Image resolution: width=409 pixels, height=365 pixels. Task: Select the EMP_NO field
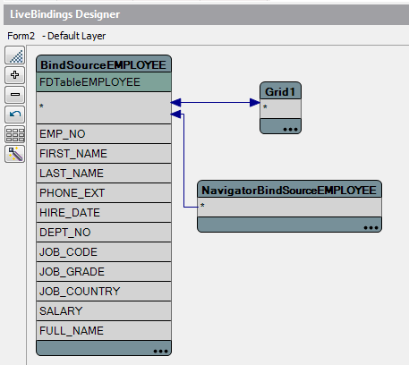(x=104, y=134)
